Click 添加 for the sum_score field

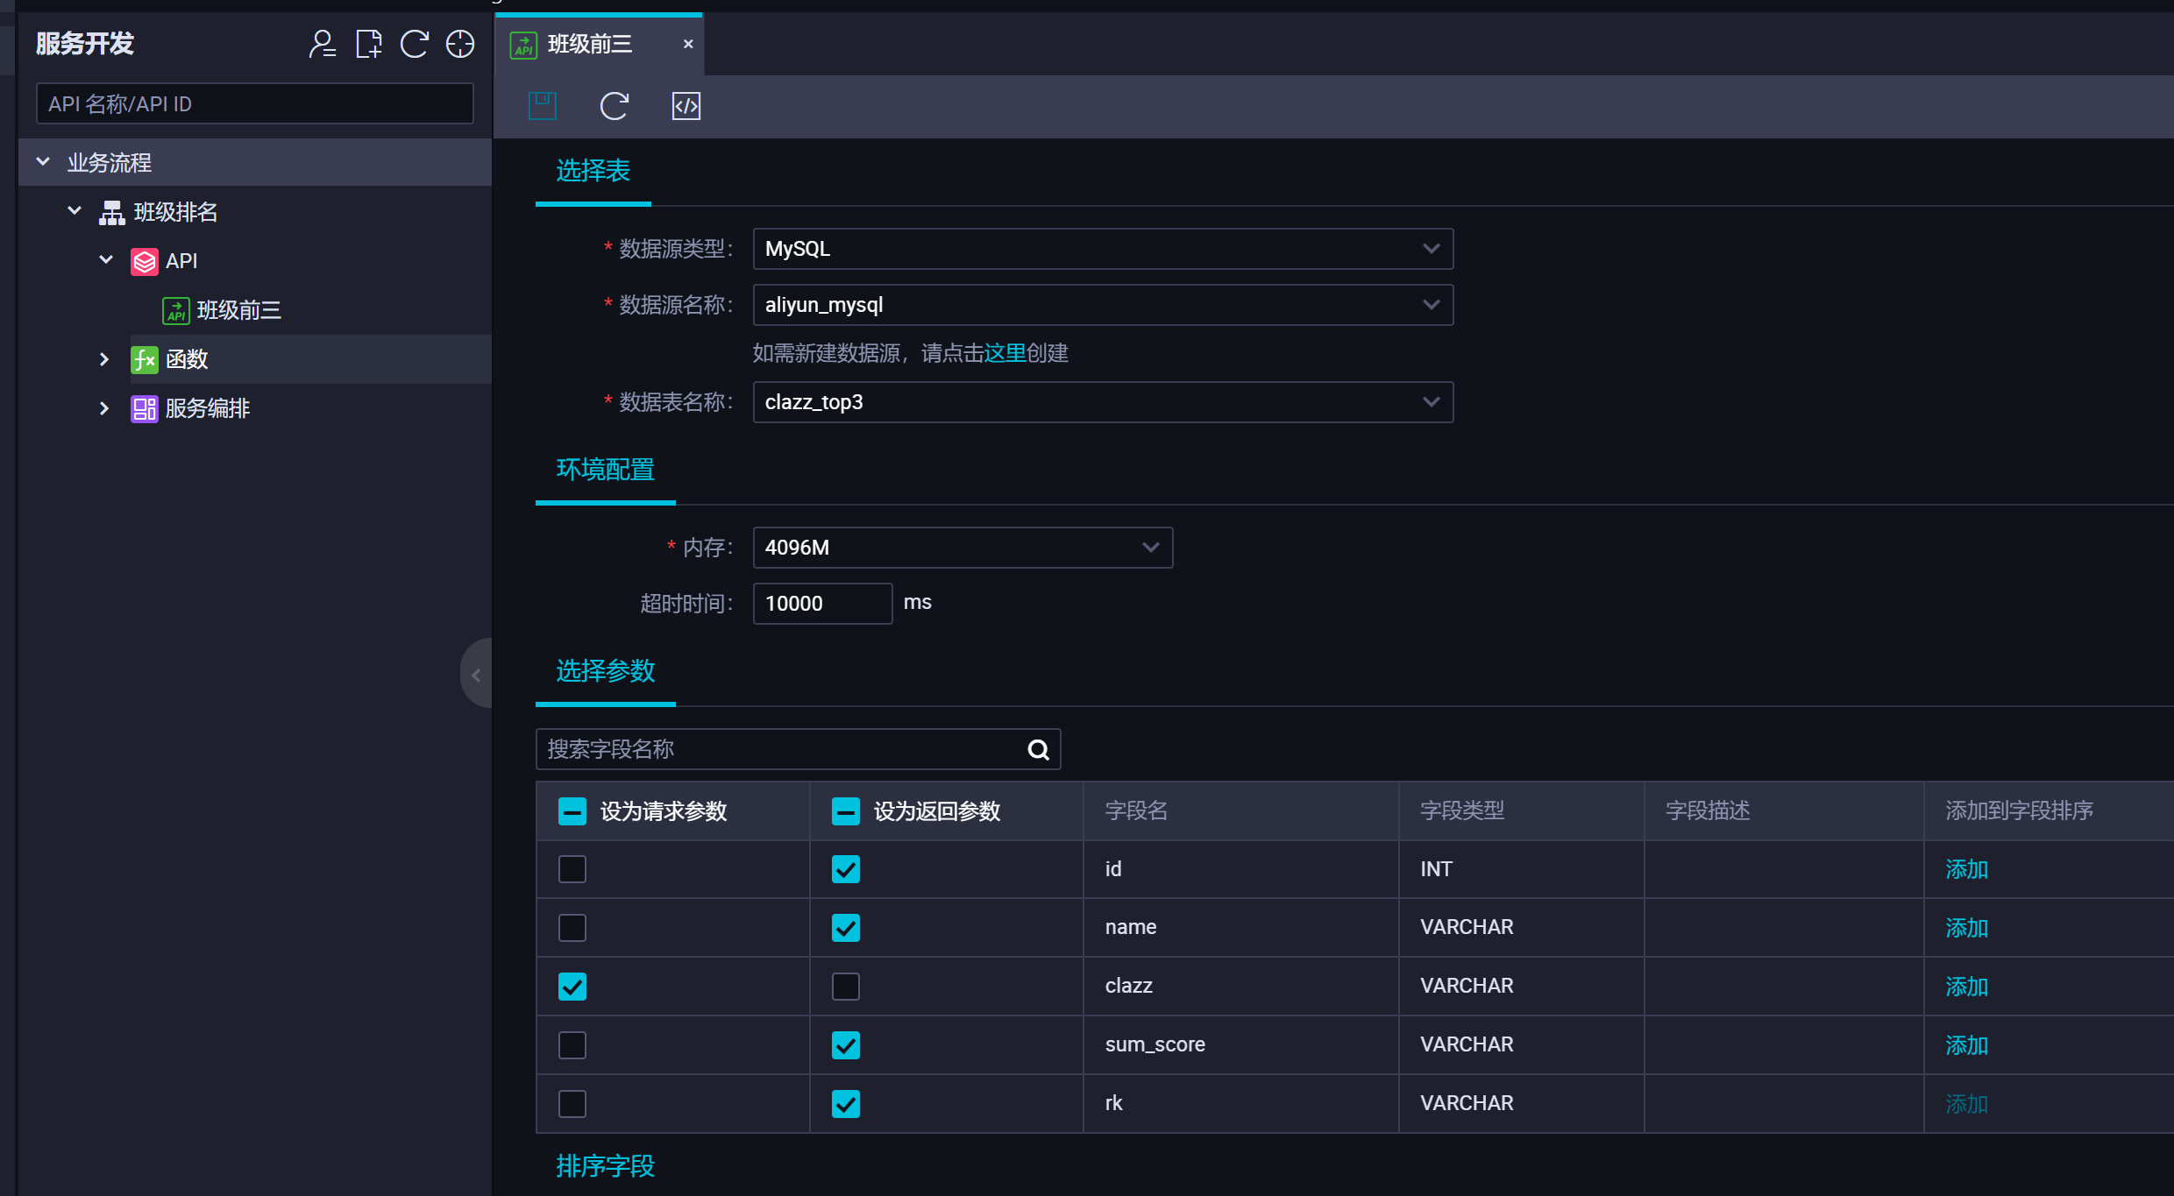pos(1967,1045)
